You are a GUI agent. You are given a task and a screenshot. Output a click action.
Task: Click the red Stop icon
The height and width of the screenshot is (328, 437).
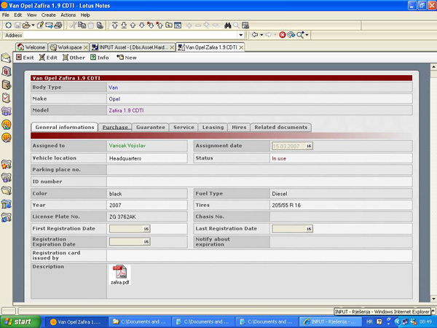coord(283,35)
